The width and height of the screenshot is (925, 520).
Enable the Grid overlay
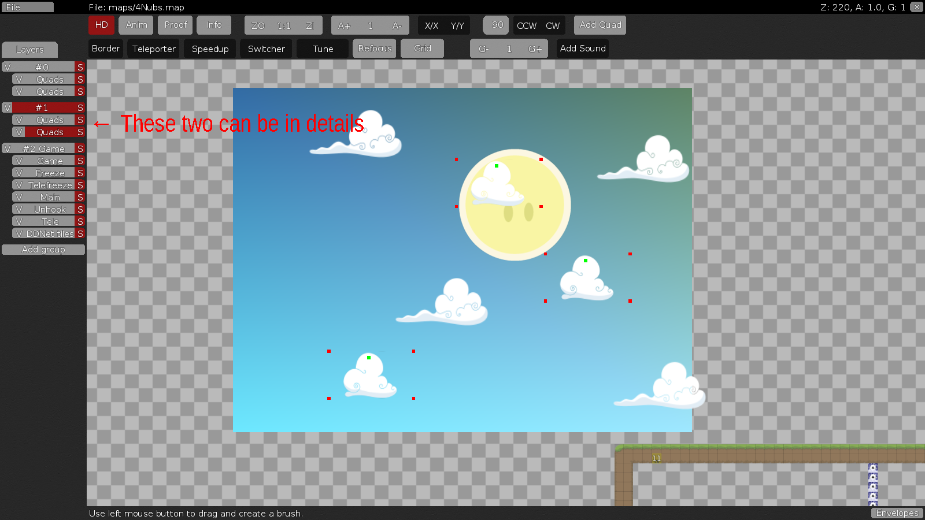[422, 49]
